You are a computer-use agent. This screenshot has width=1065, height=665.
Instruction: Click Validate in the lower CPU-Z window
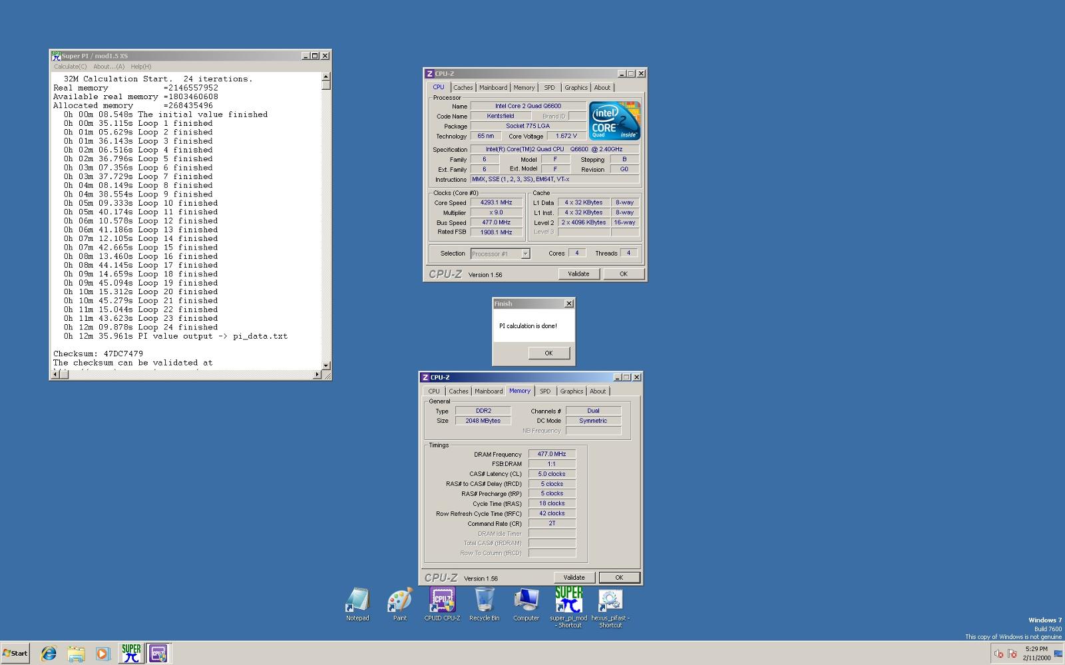click(574, 577)
